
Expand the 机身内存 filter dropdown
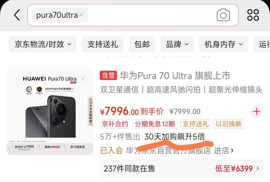(223, 44)
